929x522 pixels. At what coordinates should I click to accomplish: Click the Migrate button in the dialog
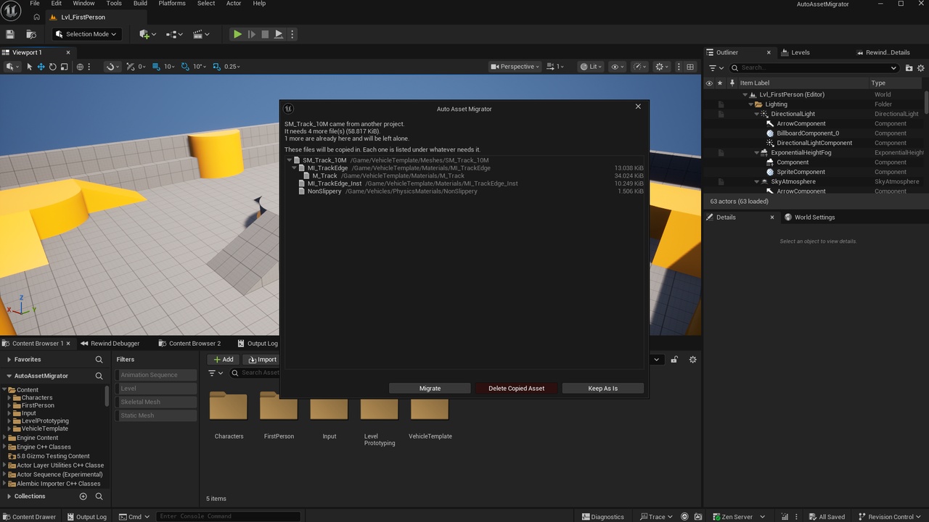[430, 388]
